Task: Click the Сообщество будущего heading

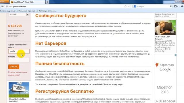Action: [61, 16]
